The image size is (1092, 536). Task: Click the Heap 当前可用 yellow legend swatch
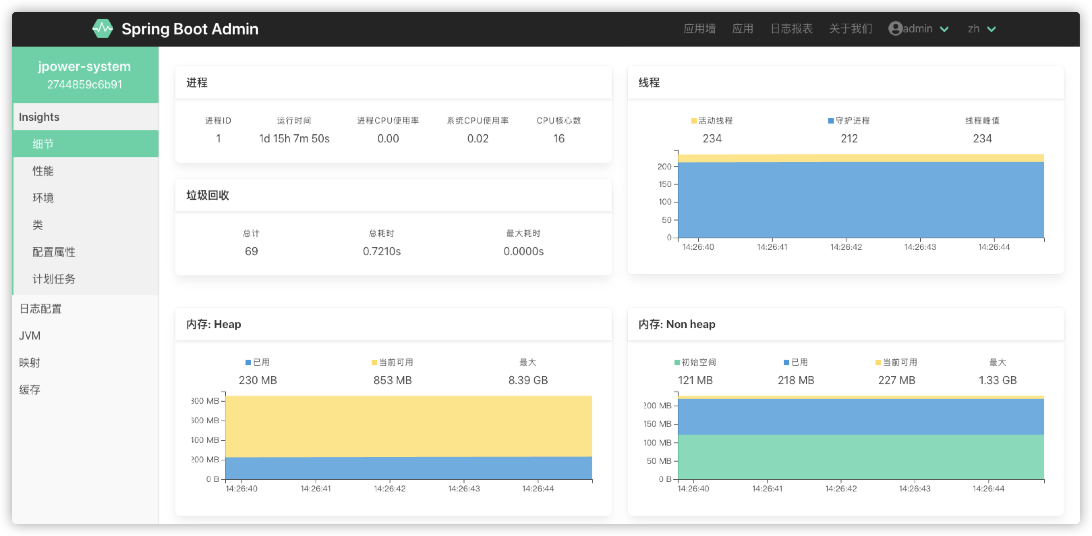tap(374, 363)
